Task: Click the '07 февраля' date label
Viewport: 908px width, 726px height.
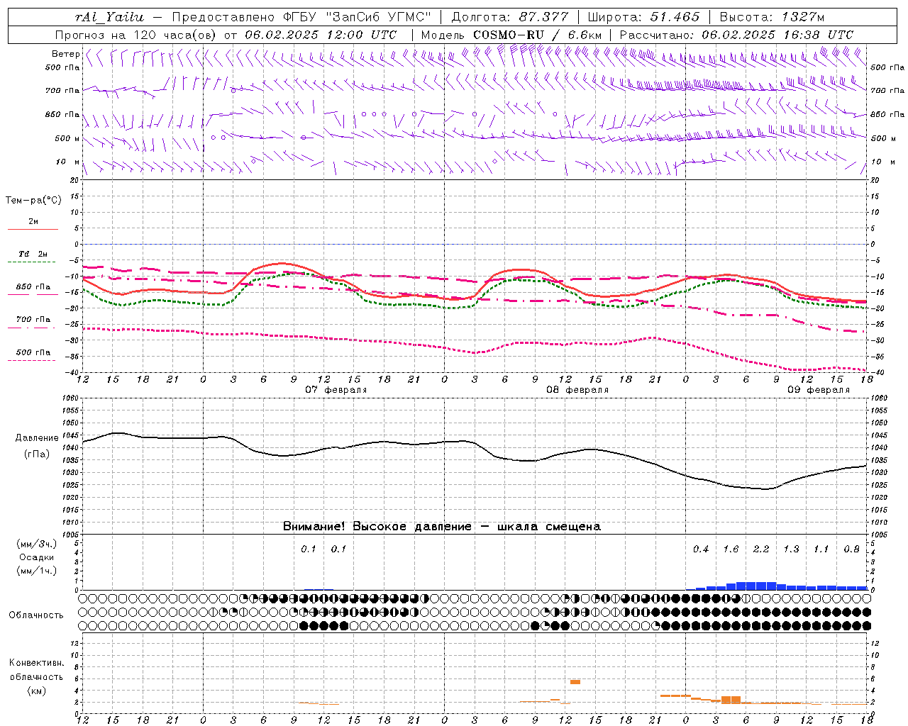Action: pyautogui.click(x=336, y=390)
